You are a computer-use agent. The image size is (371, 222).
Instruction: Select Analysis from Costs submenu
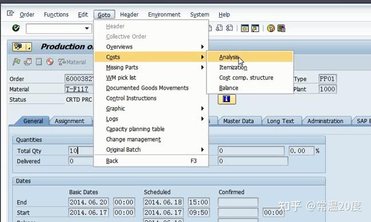250,57
